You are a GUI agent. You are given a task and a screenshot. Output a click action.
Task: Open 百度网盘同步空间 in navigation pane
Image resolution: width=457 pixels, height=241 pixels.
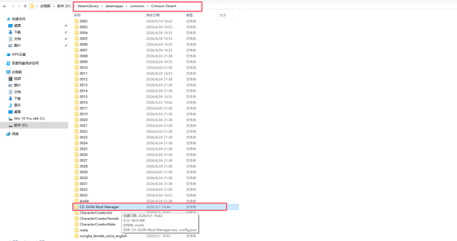click(x=25, y=63)
